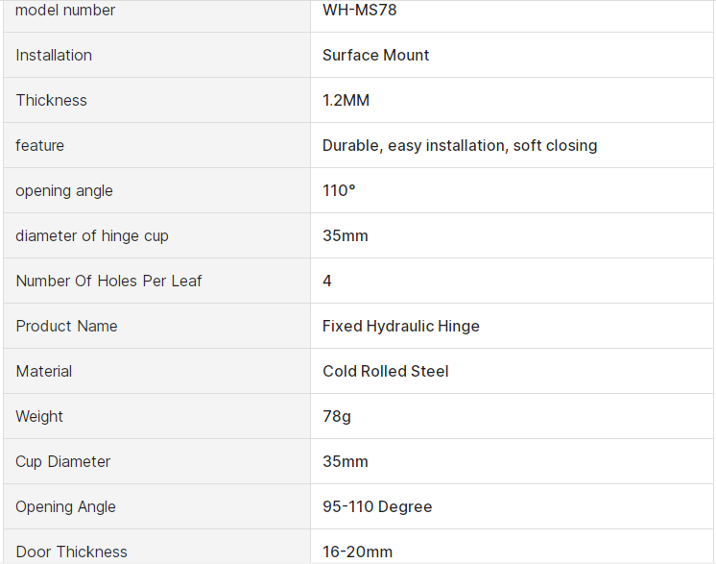This screenshot has width=716, height=564.
Task: Select Number Of Holes Per Leaf label
Action: tap(108, 281)
